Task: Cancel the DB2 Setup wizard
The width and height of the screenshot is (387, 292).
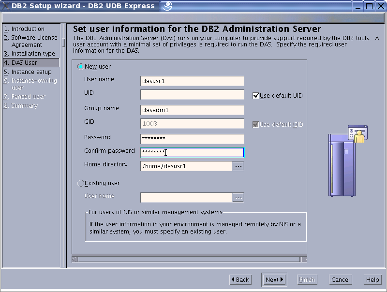Action: (x=341, y=279)
